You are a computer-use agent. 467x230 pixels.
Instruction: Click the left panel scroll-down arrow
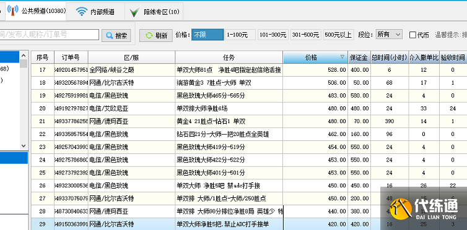(24, 146)
